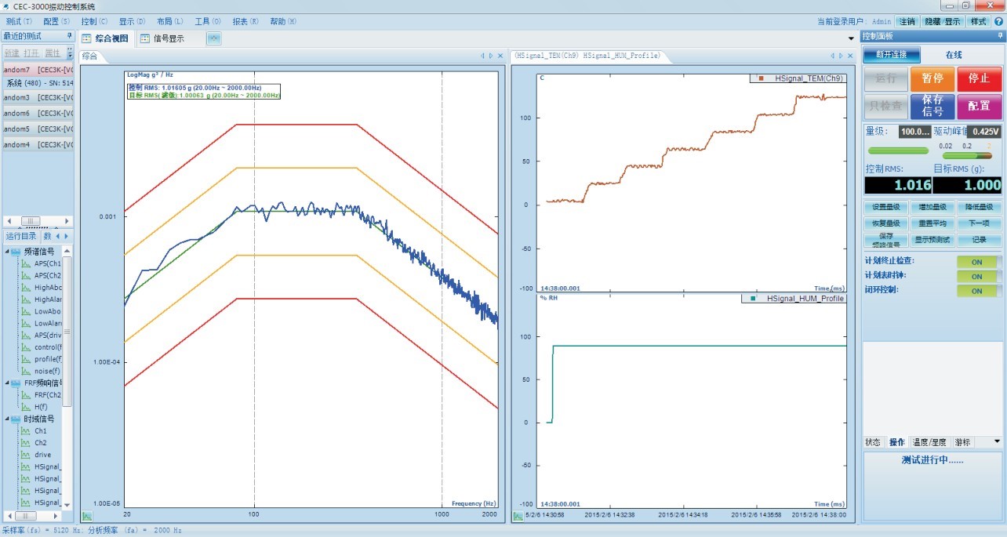Toggle 计划终止检查 ON switch
Image resolution: width=1007 pixels, height=537 pixels.
(x=977, y=262)
